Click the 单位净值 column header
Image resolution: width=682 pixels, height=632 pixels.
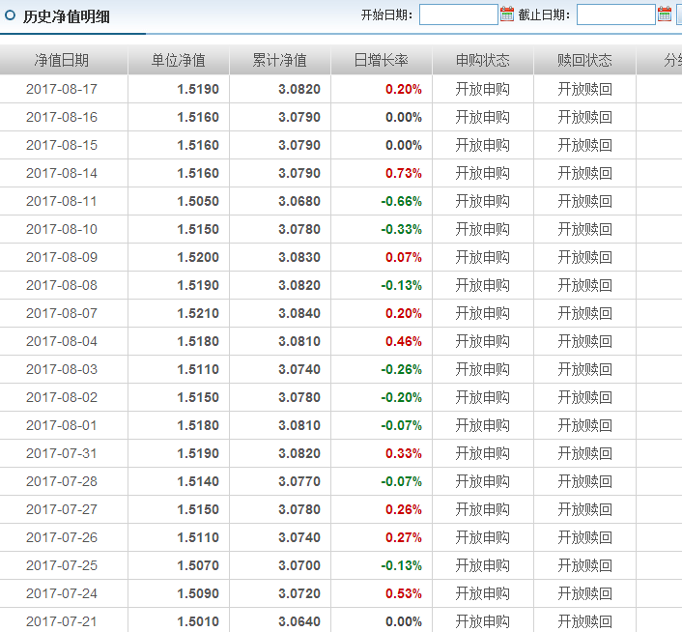click(179, 60)
